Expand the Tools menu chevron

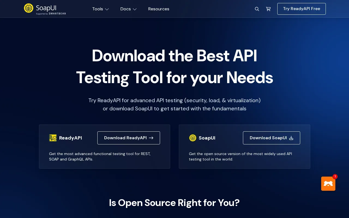point(107,9)
